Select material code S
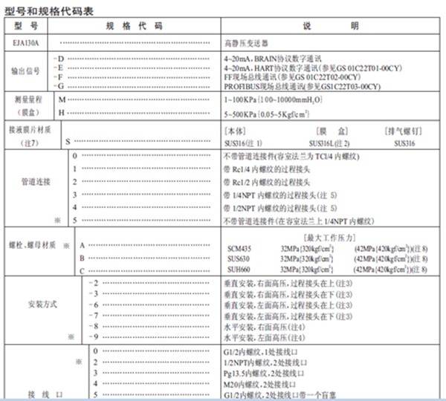Image resolution: width=446 pixels, height=401 pixels. pos(68,142)
